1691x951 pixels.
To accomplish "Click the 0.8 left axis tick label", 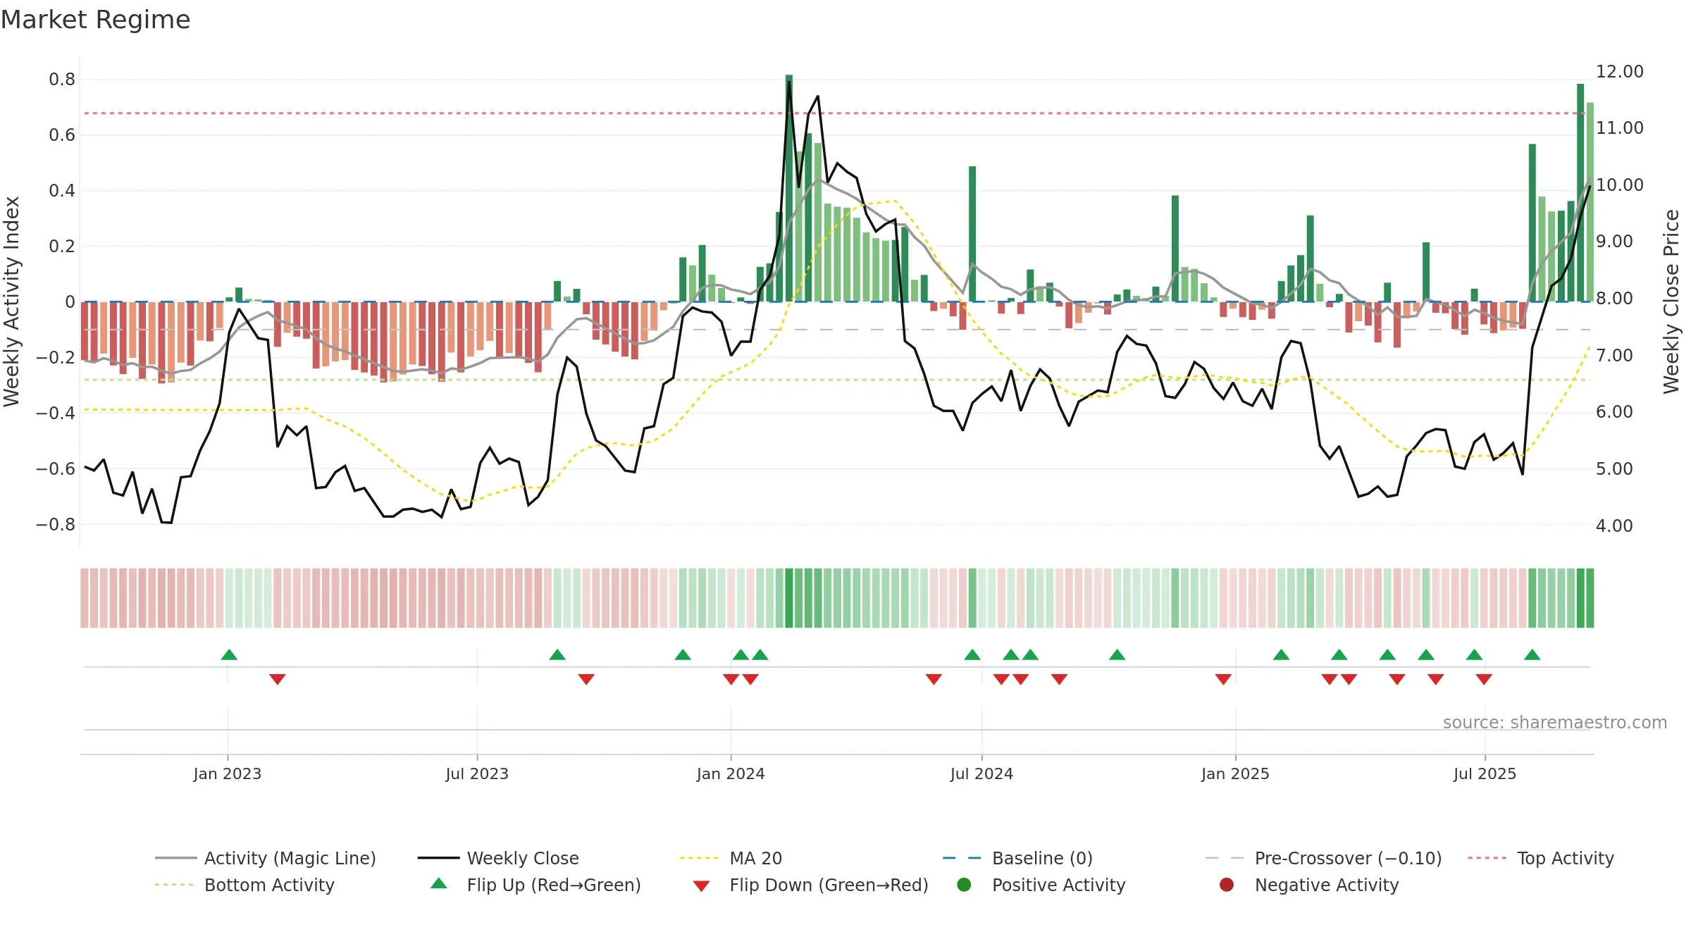I will [62, 80].
